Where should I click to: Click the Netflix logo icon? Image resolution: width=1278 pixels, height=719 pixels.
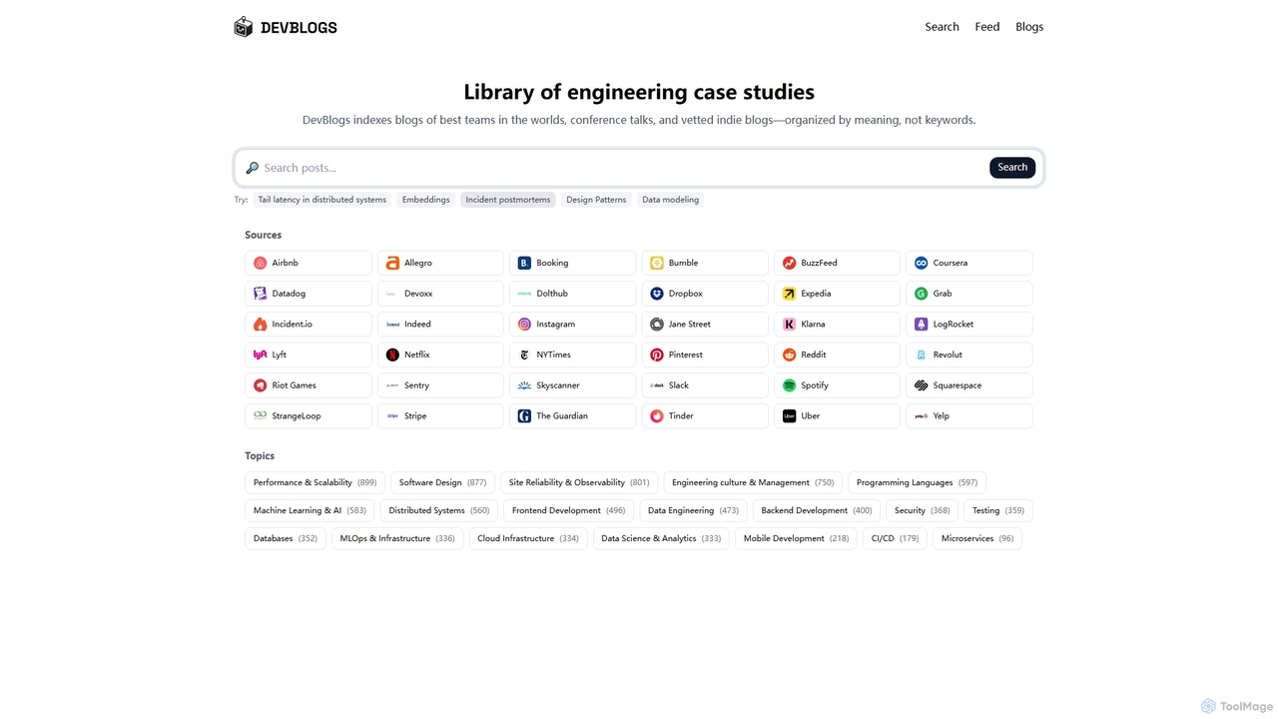pyautogui.click(x=392, y=355)
